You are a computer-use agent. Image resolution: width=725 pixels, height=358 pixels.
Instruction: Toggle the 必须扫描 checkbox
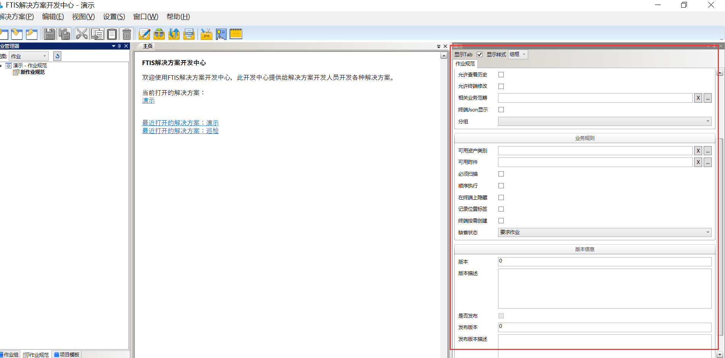point(501,174)
